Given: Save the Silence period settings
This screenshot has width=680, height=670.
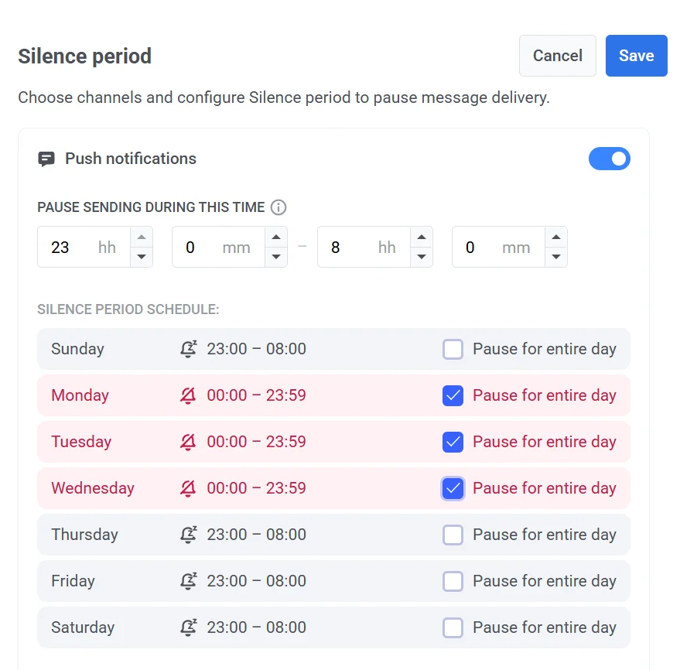Looking at the screenshot, I should 636,56.
